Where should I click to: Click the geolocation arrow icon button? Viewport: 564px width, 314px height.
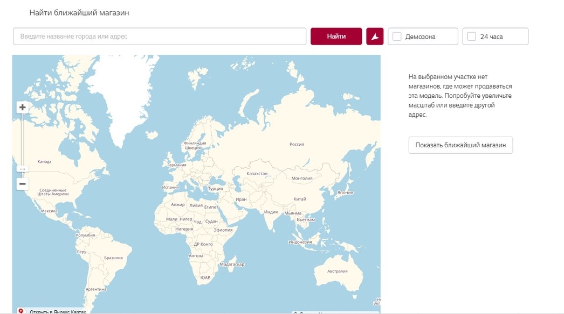[375, 36]
